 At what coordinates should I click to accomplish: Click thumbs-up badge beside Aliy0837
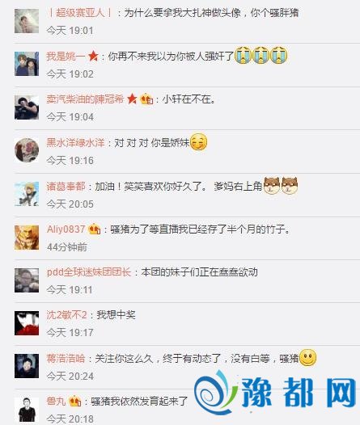click(95, 229)
